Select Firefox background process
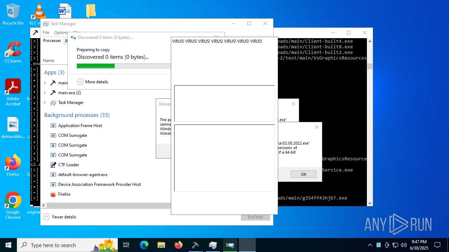The image size is (449, 252). coord(64,194)
